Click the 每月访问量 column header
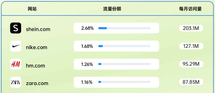This screenshot has width=215, height=93. [190, 9]
